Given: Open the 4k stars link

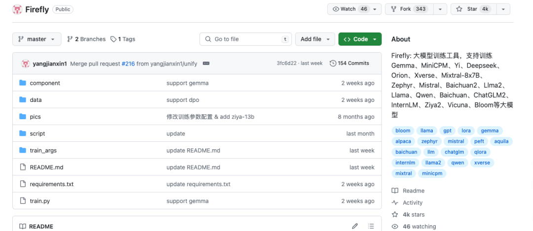Looking at the screenshot, I should coord(408,214).
